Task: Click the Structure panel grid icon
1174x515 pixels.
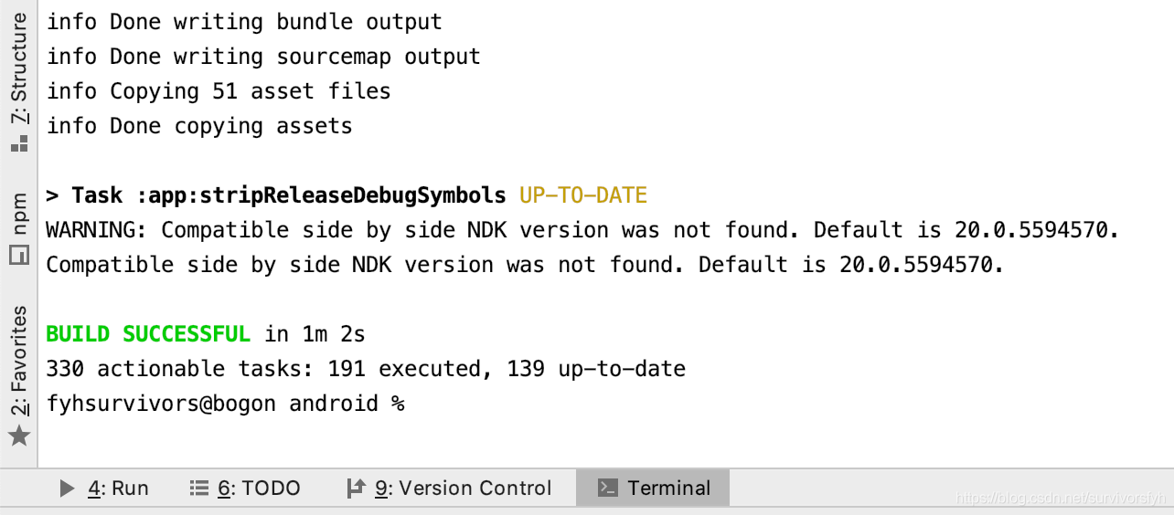Action: tap(19, 143)
